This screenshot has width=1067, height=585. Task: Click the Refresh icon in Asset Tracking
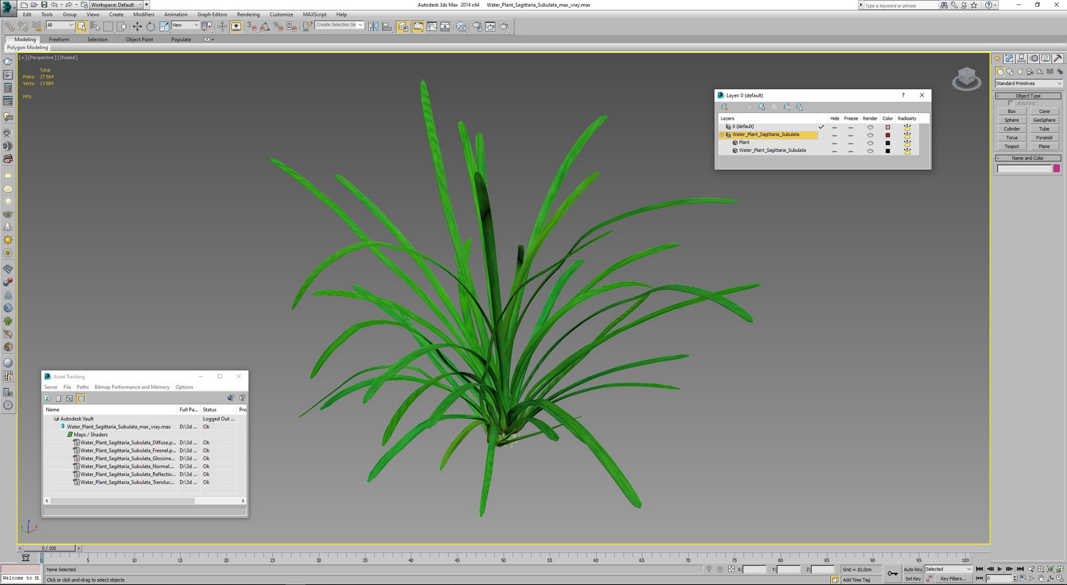(x=47, y=398)
